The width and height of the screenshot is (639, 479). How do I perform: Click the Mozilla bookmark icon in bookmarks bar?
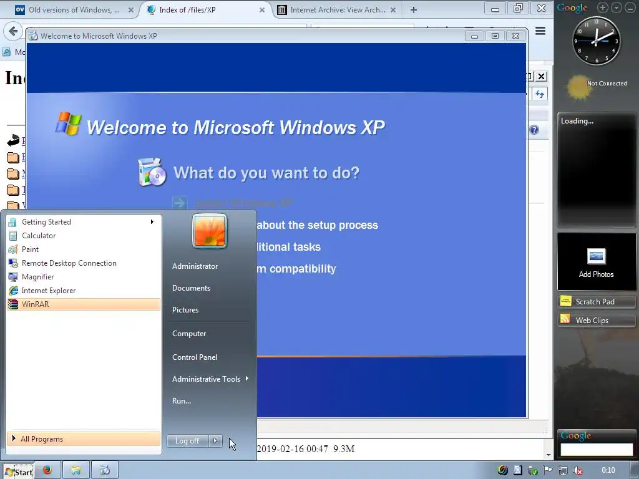pyautogui.click(x=6, y=52)
